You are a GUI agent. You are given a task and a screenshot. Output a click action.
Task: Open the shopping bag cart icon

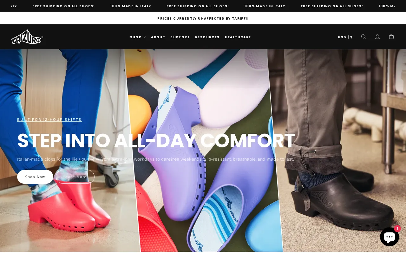[391, 37]
